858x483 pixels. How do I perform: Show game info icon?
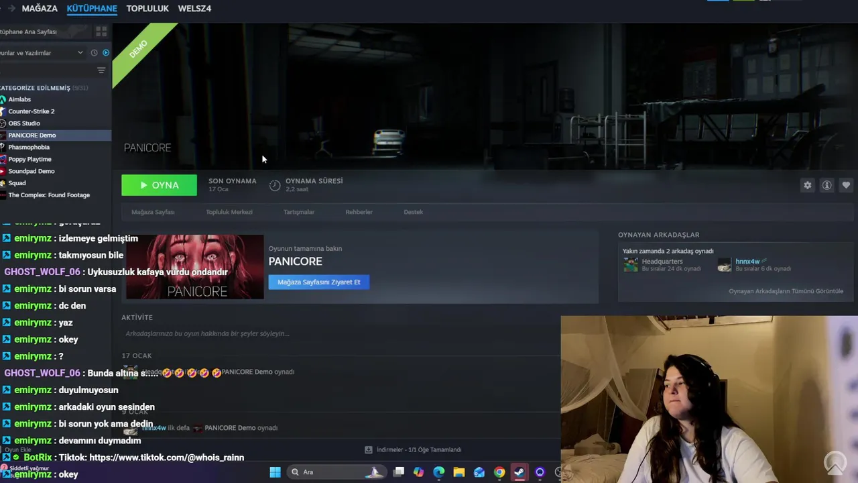click(x=826, y=185)
